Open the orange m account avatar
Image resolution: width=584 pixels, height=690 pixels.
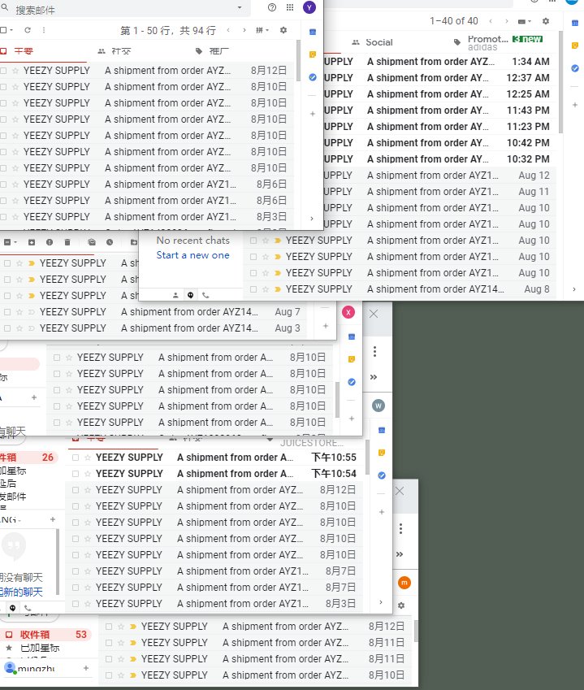point(404,583)
